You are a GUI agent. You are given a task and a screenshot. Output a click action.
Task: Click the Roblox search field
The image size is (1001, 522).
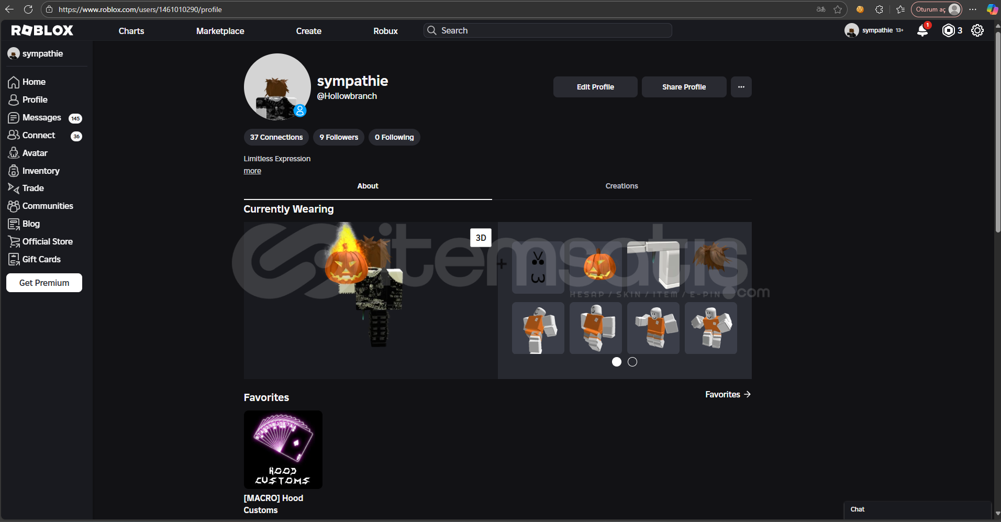(548, 30)
